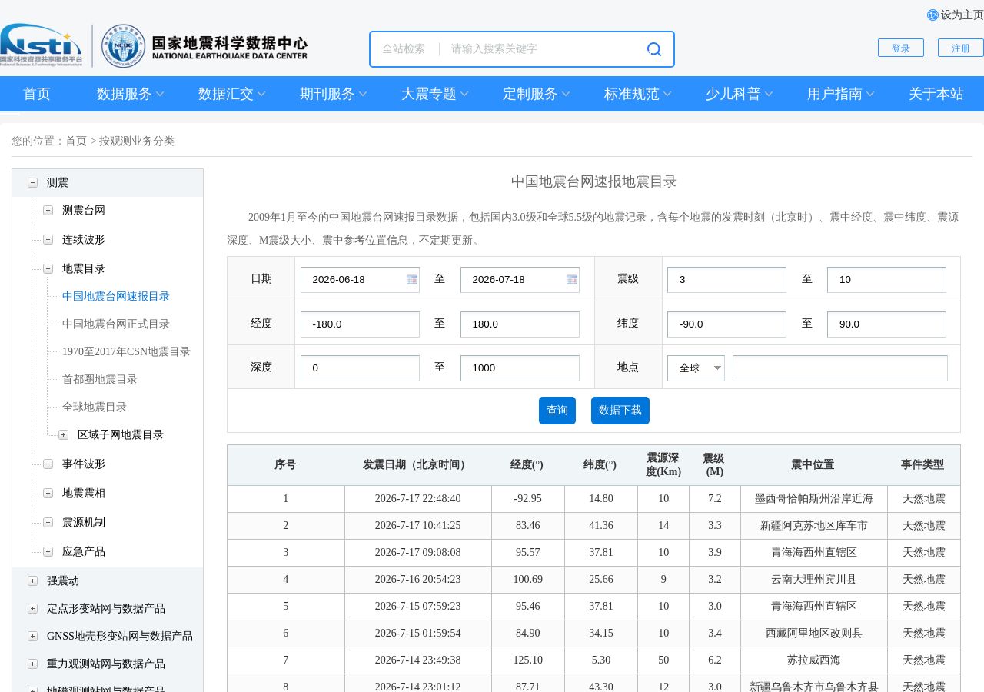Screen dimensions: 984x692
Task: Click the 查询 button
Action: pyautogui.click(x=557, y=411)
